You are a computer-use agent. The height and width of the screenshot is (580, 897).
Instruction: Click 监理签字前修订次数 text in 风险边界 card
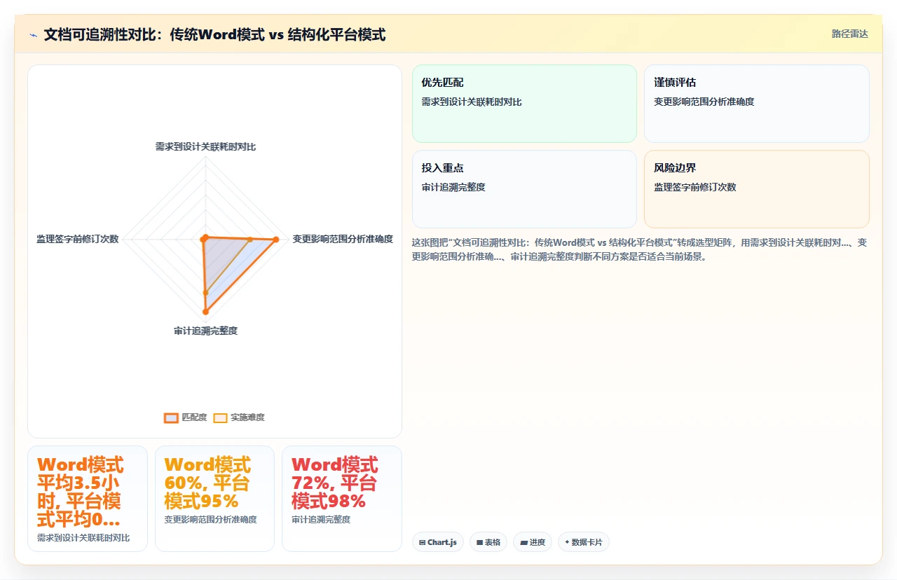(x=695, y=187)
